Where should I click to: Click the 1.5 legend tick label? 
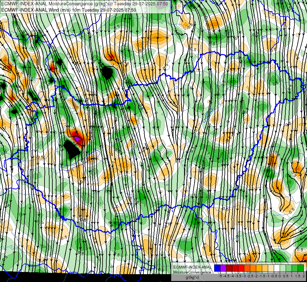click(298, 276)
